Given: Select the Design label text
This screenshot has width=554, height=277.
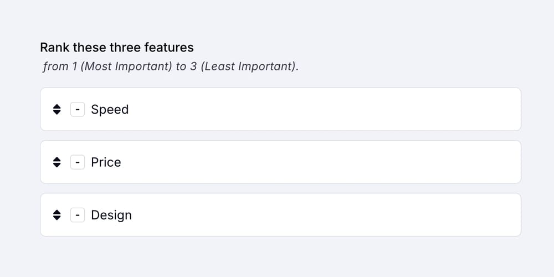Looking at the screenshot, I should (111, 215).
